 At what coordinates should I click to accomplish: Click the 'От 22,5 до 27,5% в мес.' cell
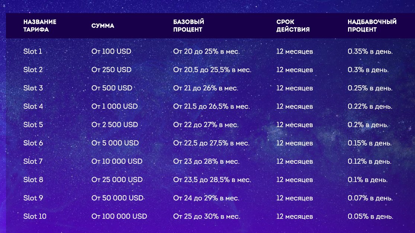[211, 143]
